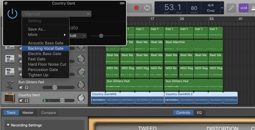Viewport: 255px width, 130px height.
Task: Click the bar position display 53
Action: tap(169, 7)
